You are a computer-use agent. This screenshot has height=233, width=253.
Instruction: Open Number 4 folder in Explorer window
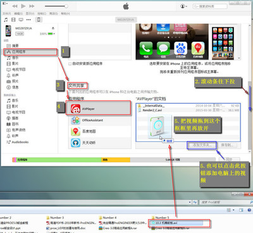[x=108, y=218]
